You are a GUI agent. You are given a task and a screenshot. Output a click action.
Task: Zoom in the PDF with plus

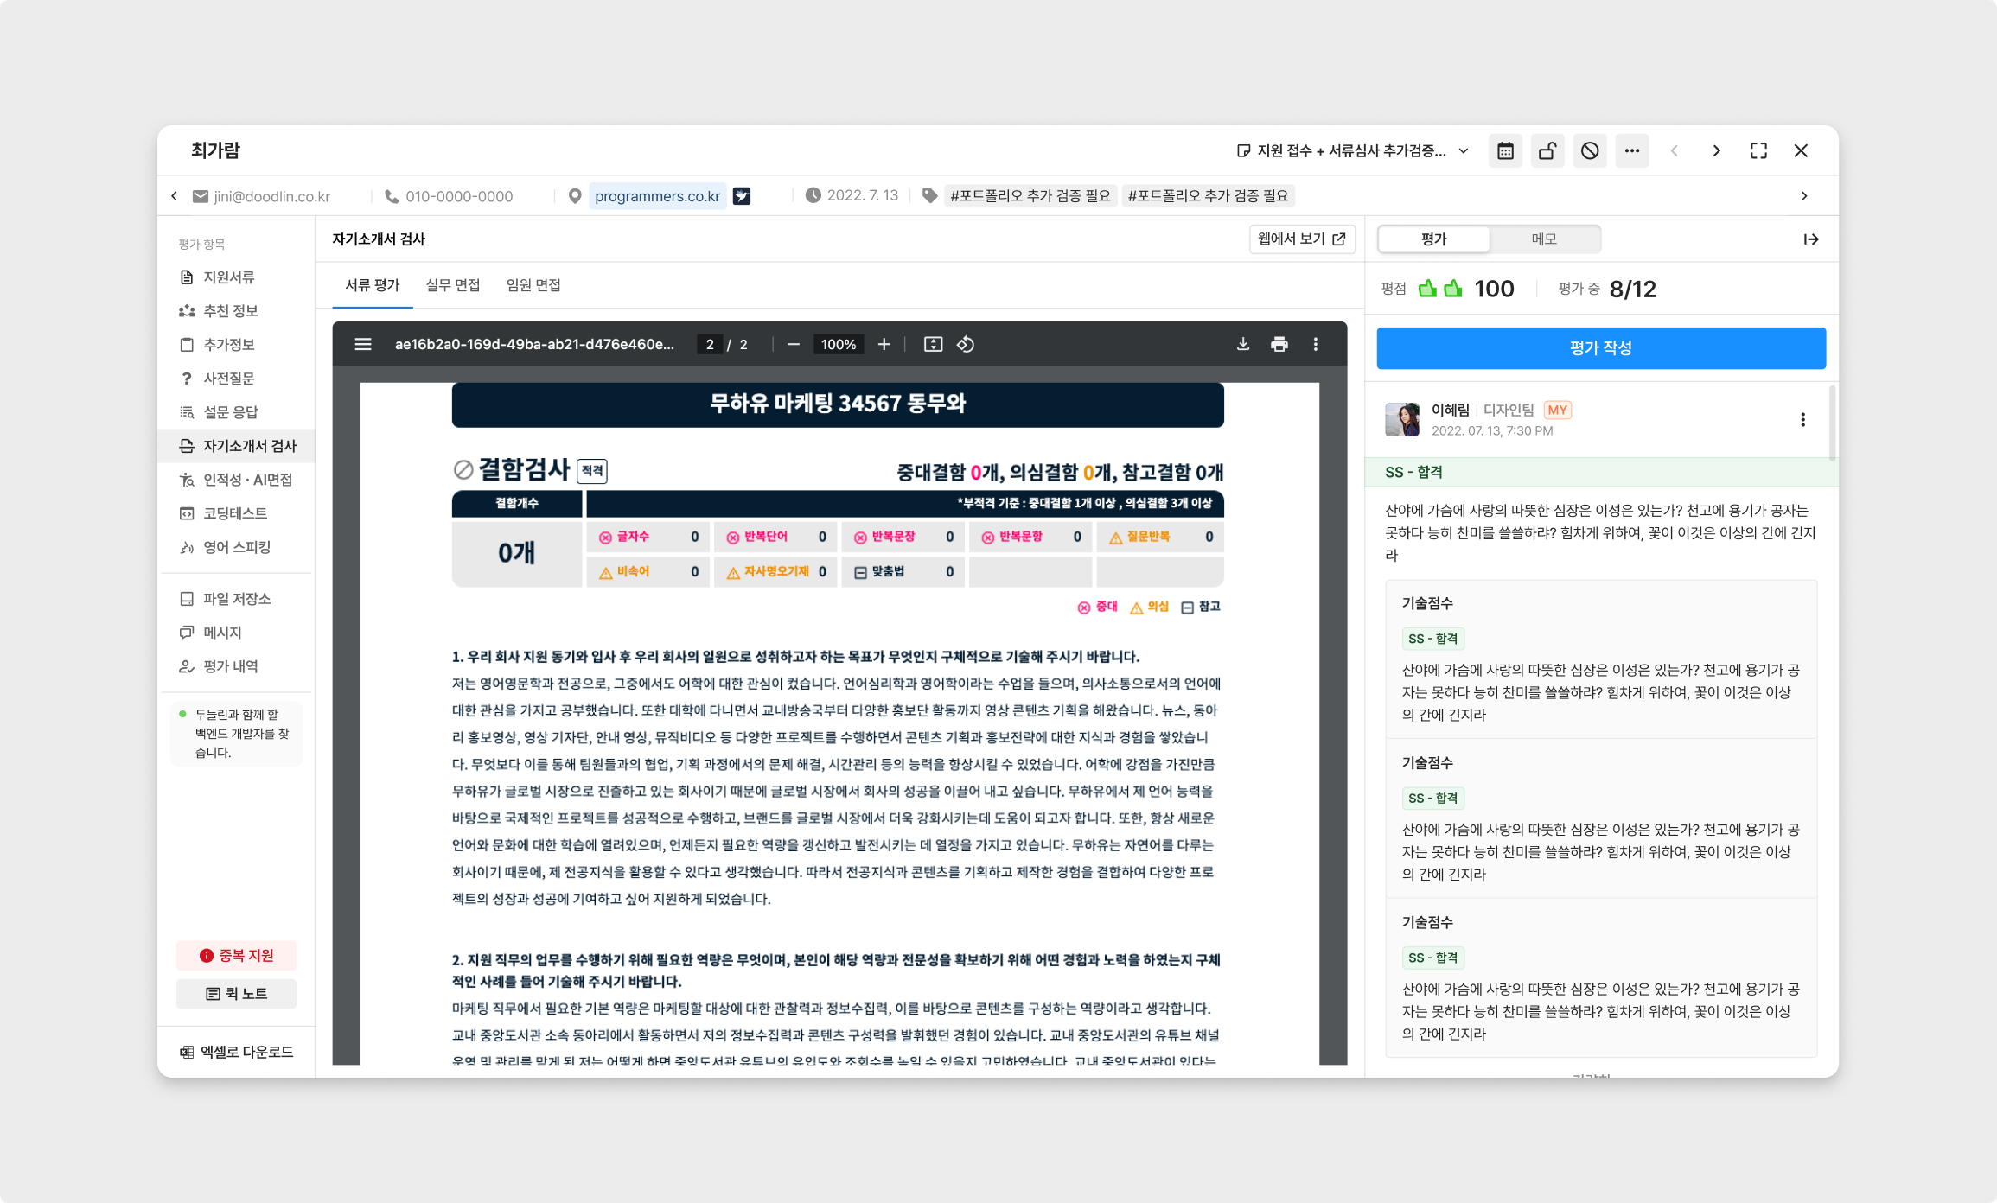[x=884, y=344]
